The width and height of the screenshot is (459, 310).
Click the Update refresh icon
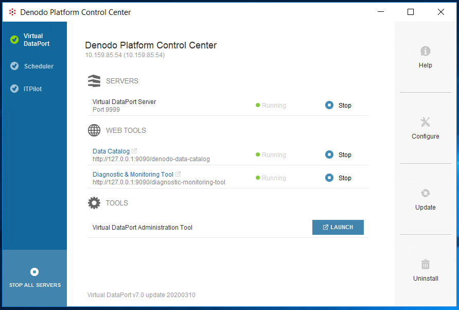click(426, 193)
